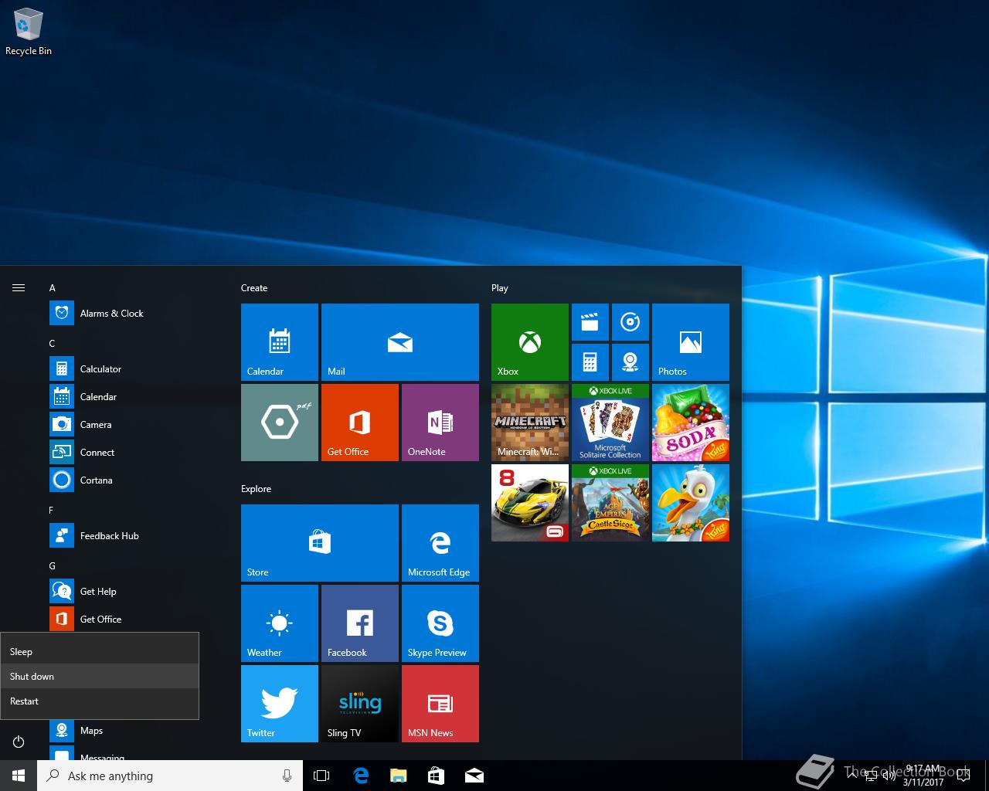Click the Ask me anything search box

pyautogui.click(x=170, y=776)
